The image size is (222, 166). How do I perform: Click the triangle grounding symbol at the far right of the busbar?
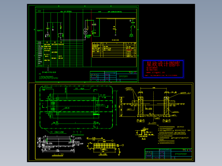tap(131, 35)
